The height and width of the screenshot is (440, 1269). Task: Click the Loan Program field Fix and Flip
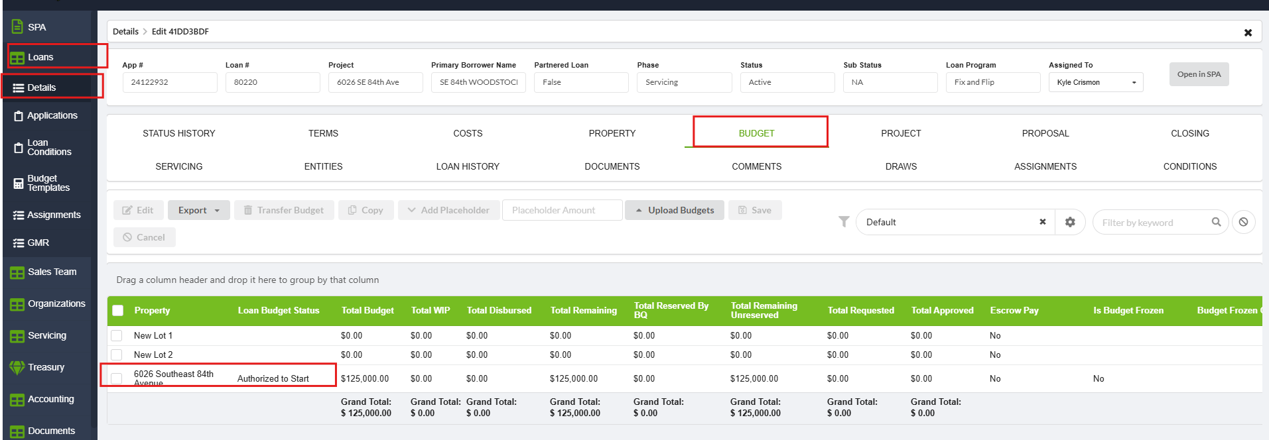click(x=993, y=82)
